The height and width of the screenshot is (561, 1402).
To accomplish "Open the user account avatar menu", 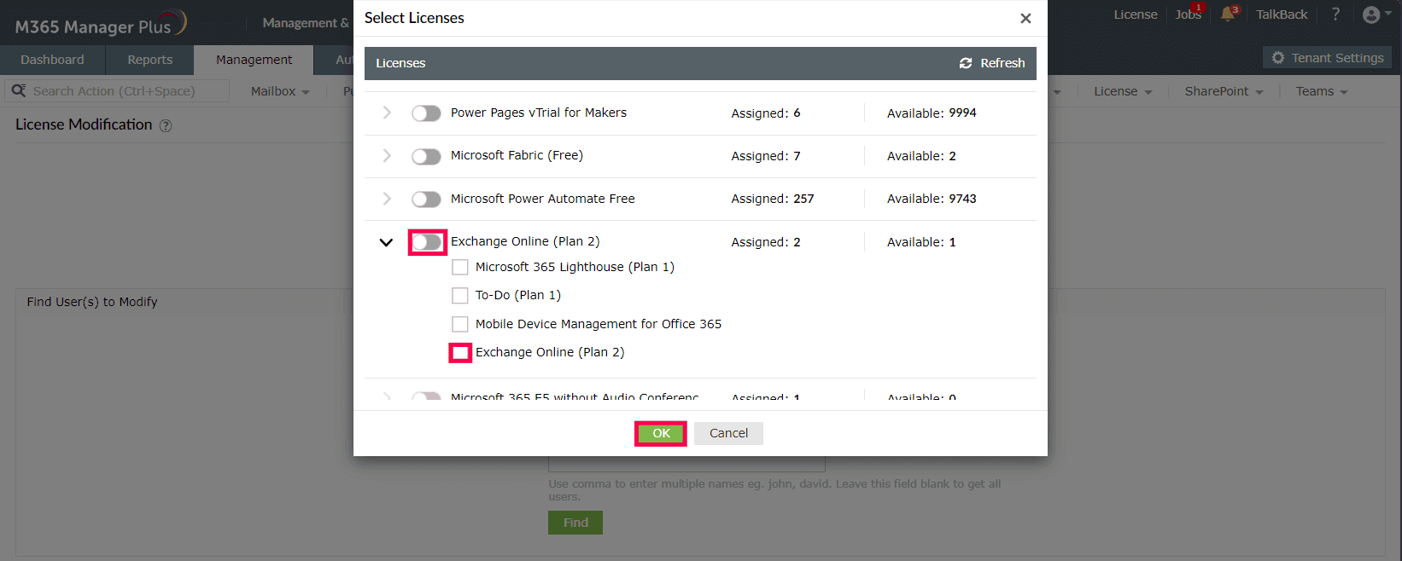I will pyautogui.click(x=1371, y=14).
